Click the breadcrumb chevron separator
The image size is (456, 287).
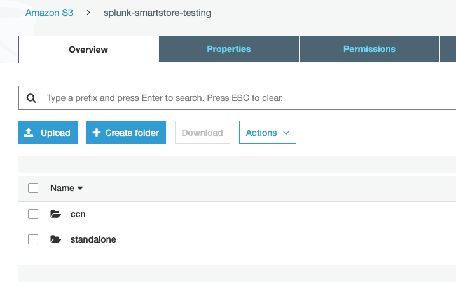pyautogui.click(x=88, y=13)
